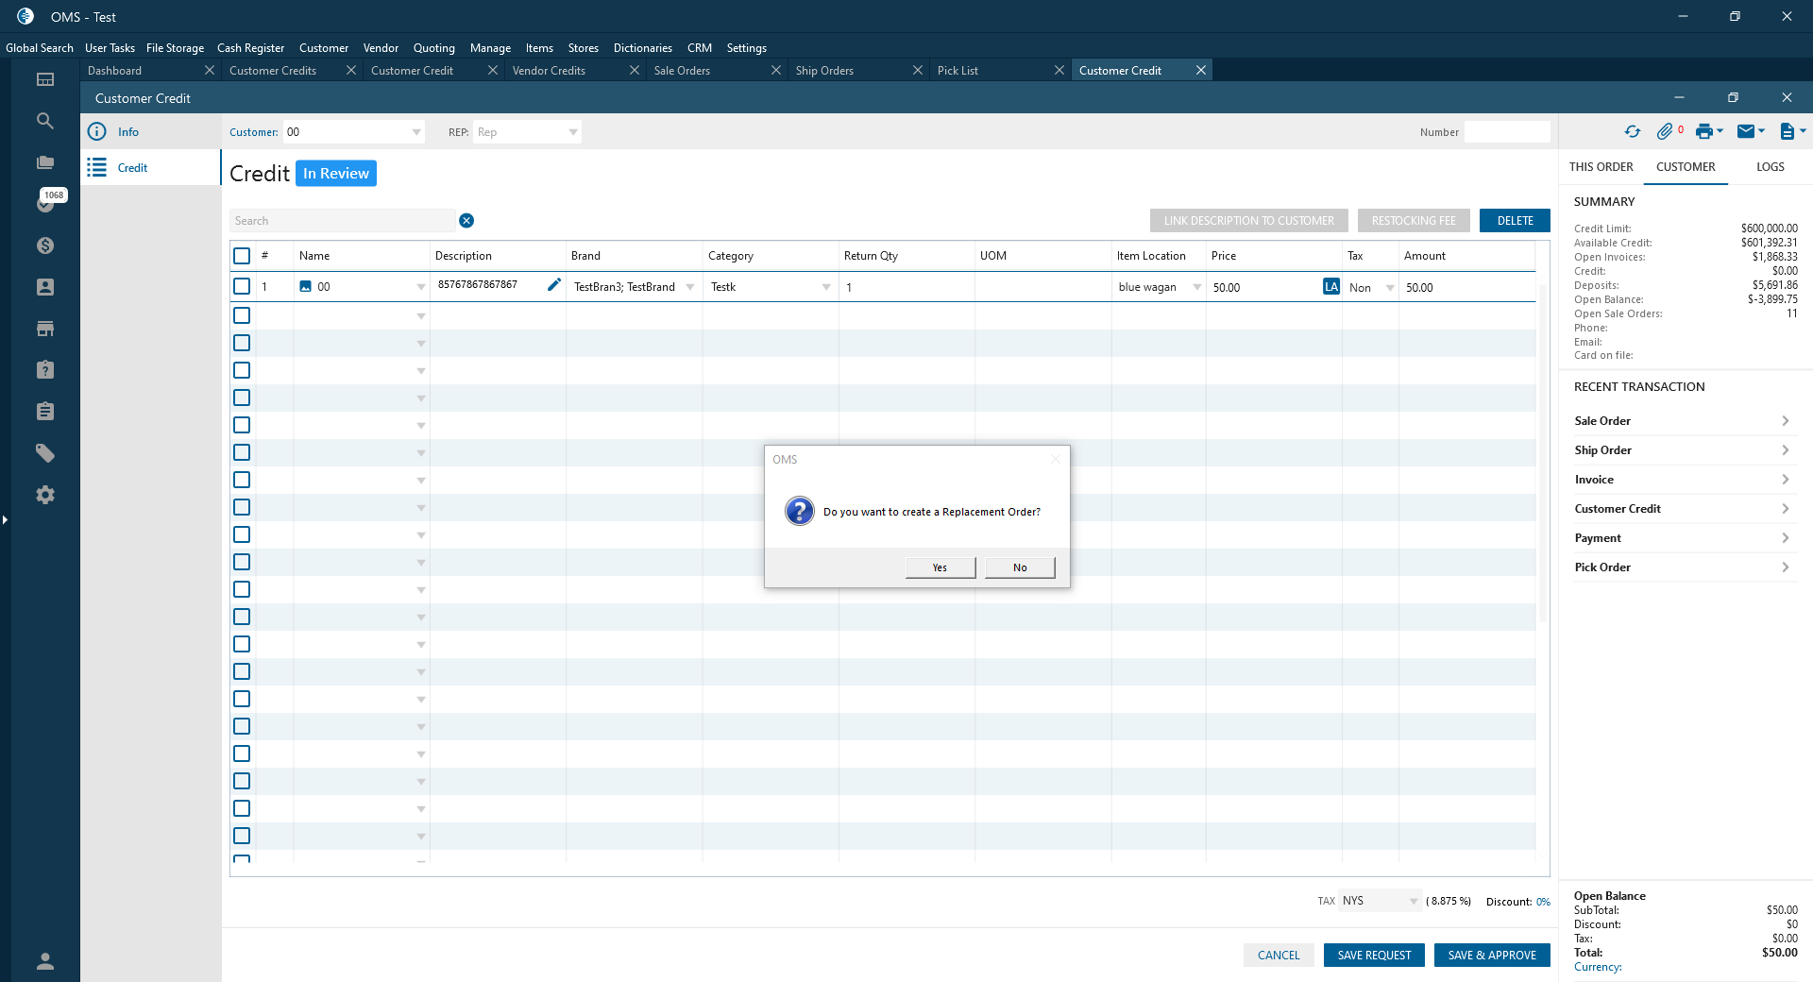Open the email options dropdown arrow
Image resolution: width=1813 pixels, height=982 pixels.
[1761, 131]
